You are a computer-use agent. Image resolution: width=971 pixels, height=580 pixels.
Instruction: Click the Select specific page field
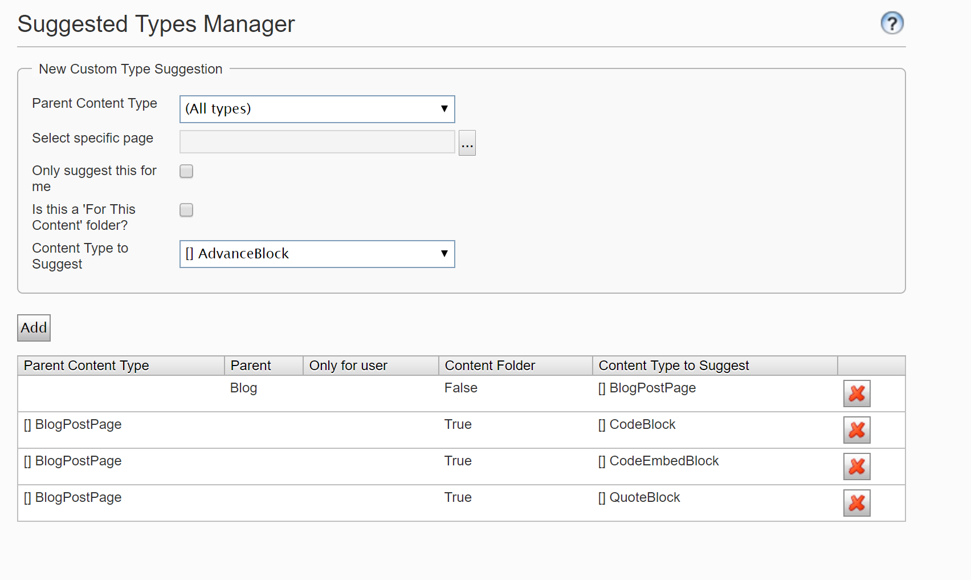point(317,142)
